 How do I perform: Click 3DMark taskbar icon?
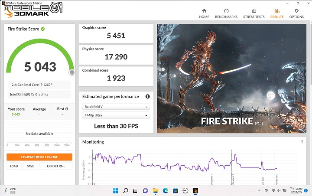coord(195,191)
